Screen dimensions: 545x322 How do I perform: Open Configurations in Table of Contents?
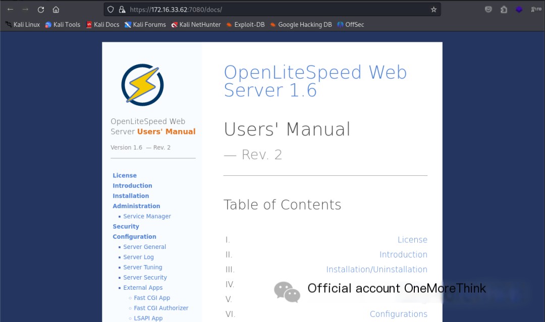click(x=398, y=314)
